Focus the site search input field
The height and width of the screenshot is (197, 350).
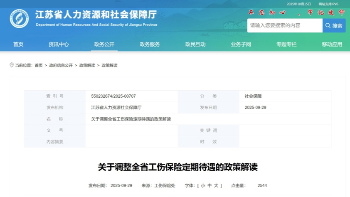[x=285, y=25]
